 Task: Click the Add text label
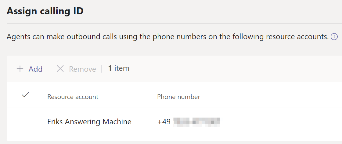point(35,69)
